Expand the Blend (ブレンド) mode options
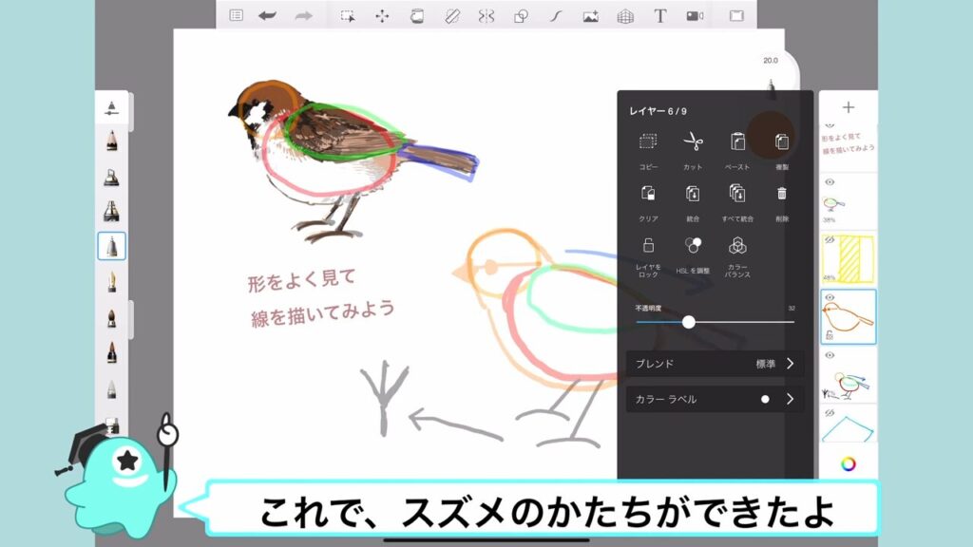The height and width of the screenshot is (547, 973). click(790, 364)
